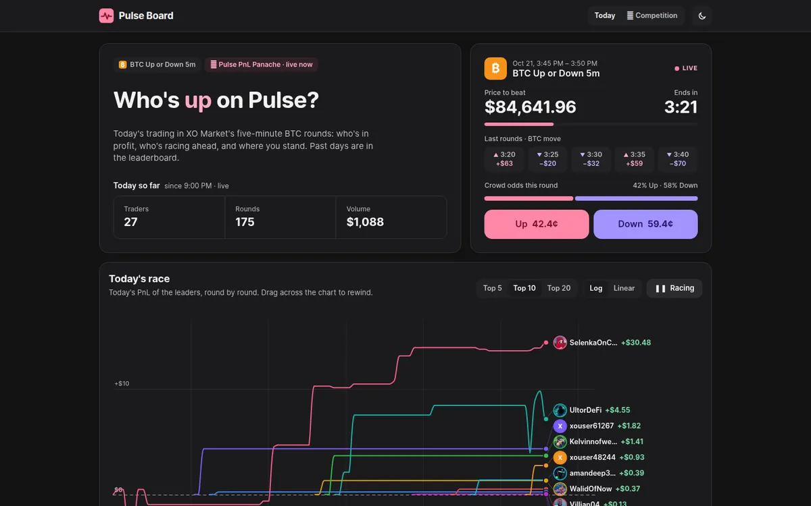Click the 3:20 round +$63 tile

504,159
